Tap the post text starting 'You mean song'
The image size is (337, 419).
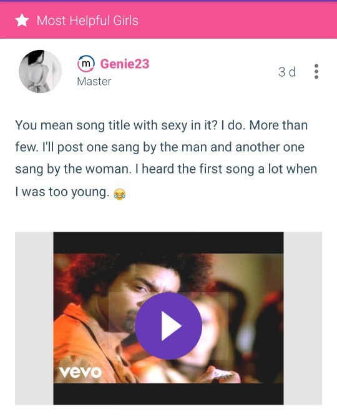[x=166, y=159]
